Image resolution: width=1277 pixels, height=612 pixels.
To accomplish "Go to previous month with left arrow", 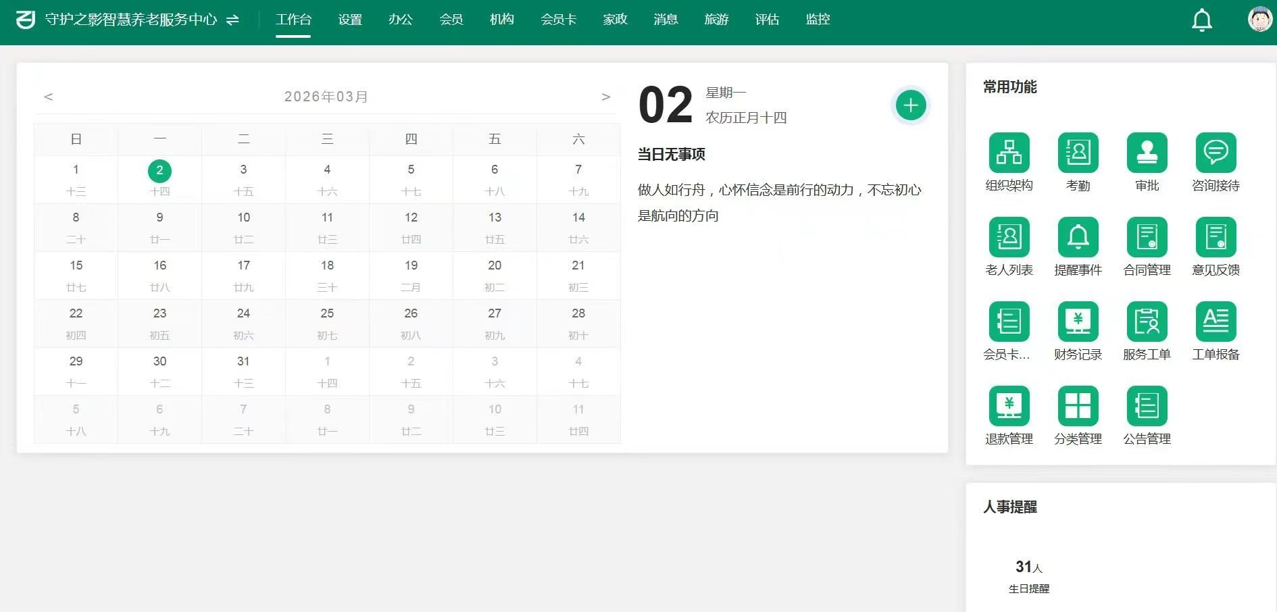I will [x=48, y=97].
